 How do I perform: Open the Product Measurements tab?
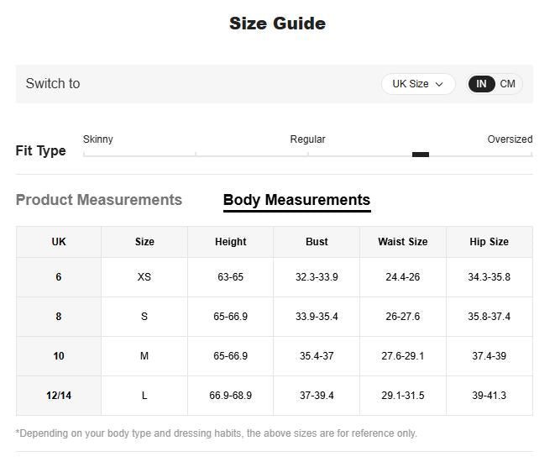(x=99, y=200)
